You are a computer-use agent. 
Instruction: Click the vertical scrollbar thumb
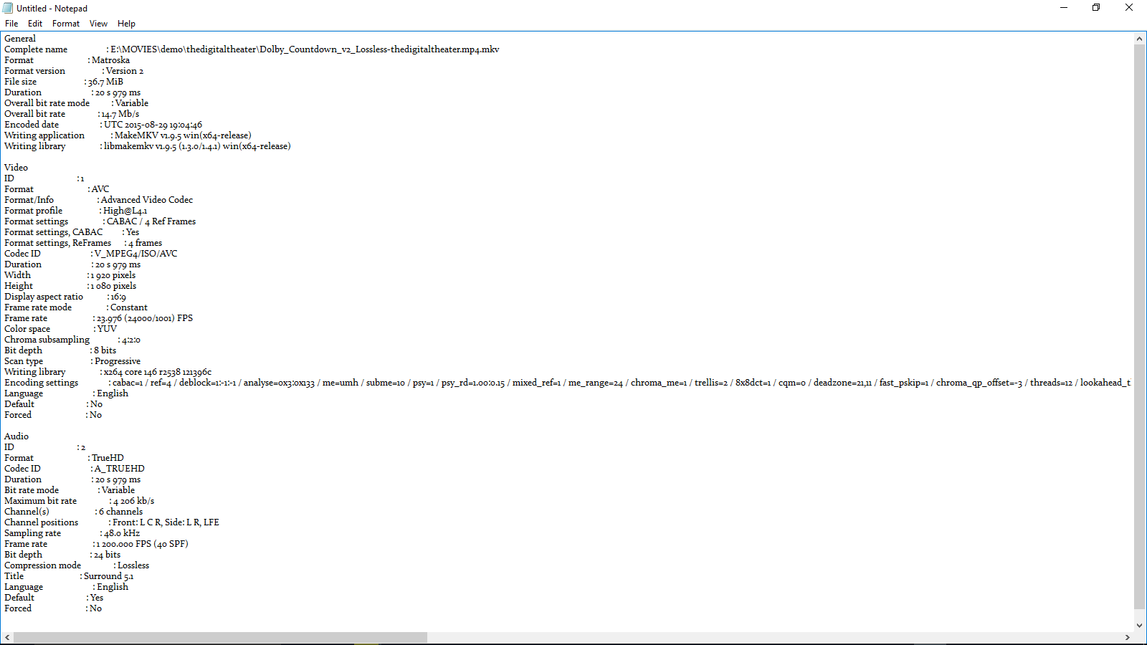(1139, 327)
